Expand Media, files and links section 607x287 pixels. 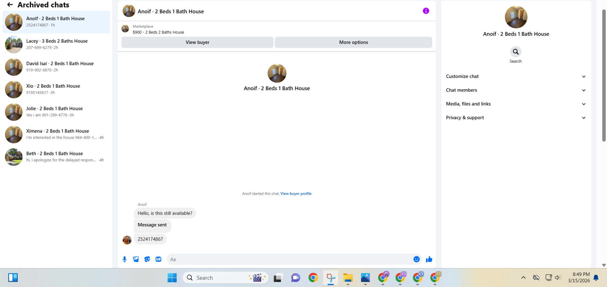pyautogui.click(x=516, y=104)
